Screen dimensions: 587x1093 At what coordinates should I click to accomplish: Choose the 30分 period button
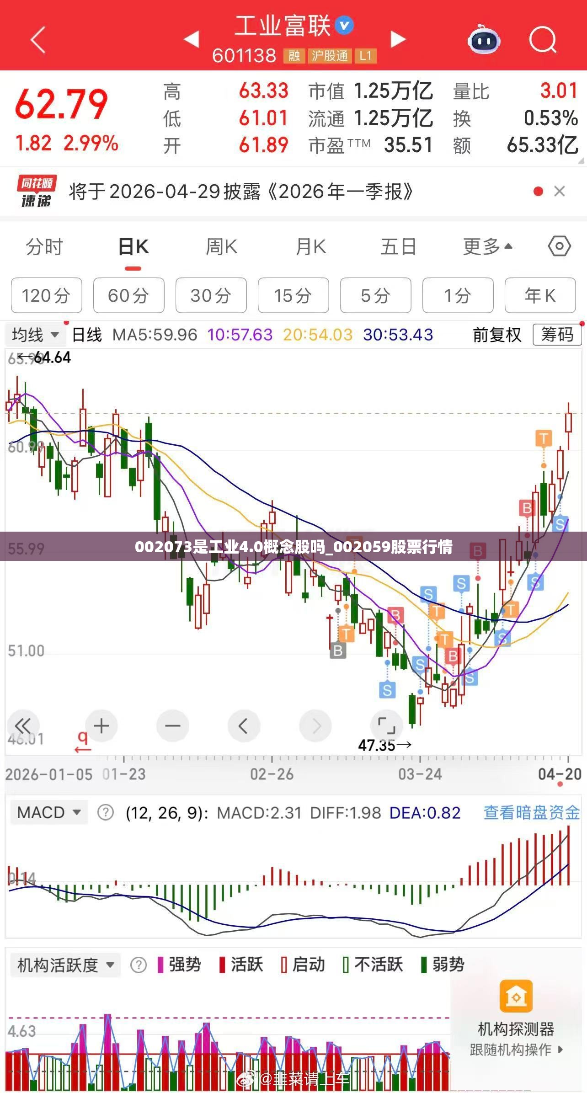211,295
